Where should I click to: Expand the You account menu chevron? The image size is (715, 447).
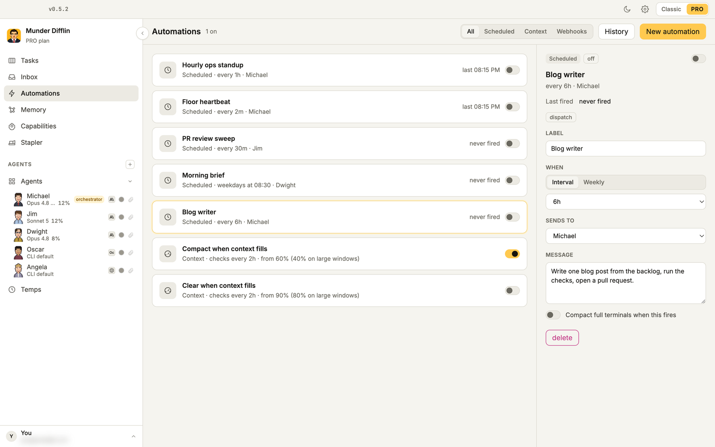[133, 436]
